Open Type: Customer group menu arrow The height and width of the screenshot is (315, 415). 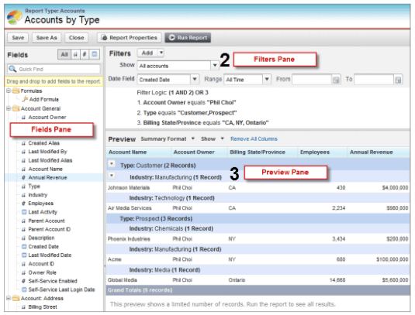(x=112, y=164)
